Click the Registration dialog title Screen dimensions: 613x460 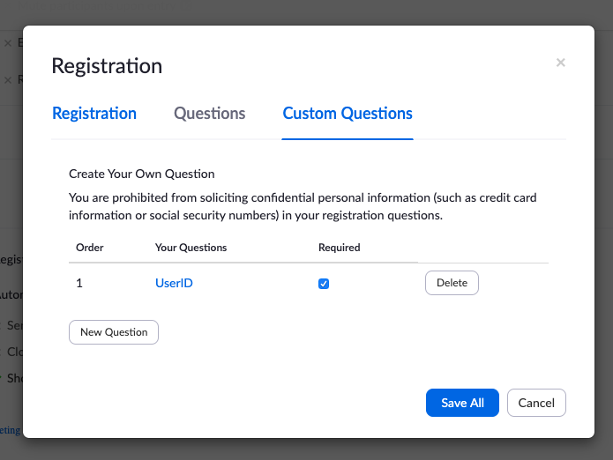click(107, 66)
